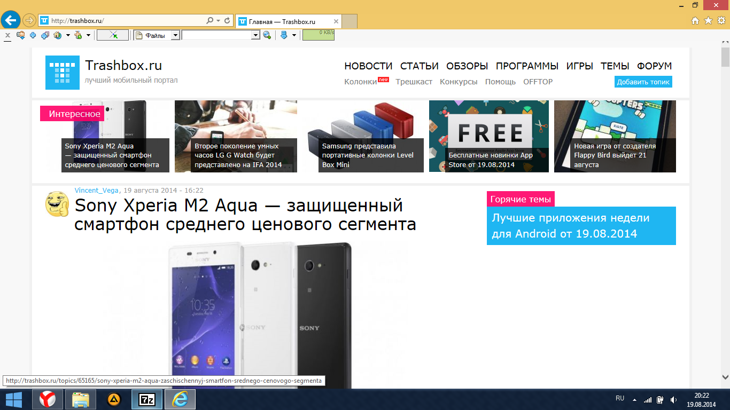Open the Flappy Bird creator game thumbnail

pos(615,137)
